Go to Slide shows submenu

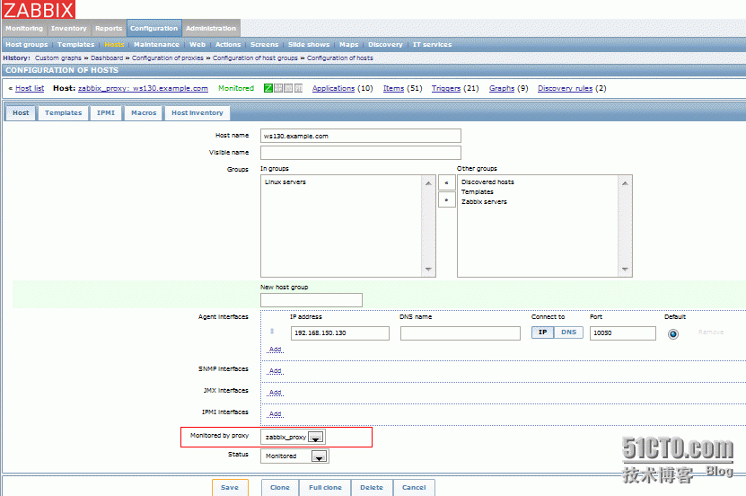pos(309,44)
